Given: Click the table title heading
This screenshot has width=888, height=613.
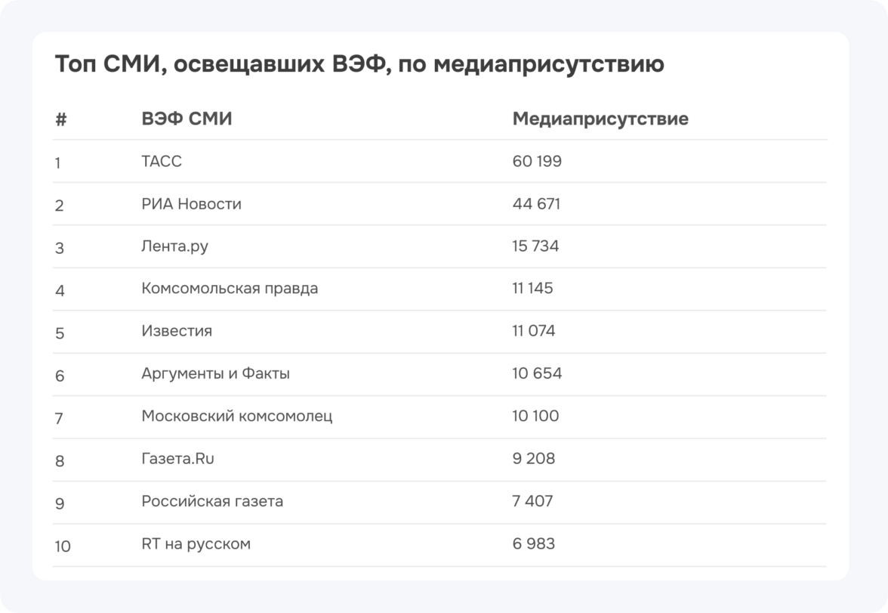Looking at the screenshot, I should (359, 65).
